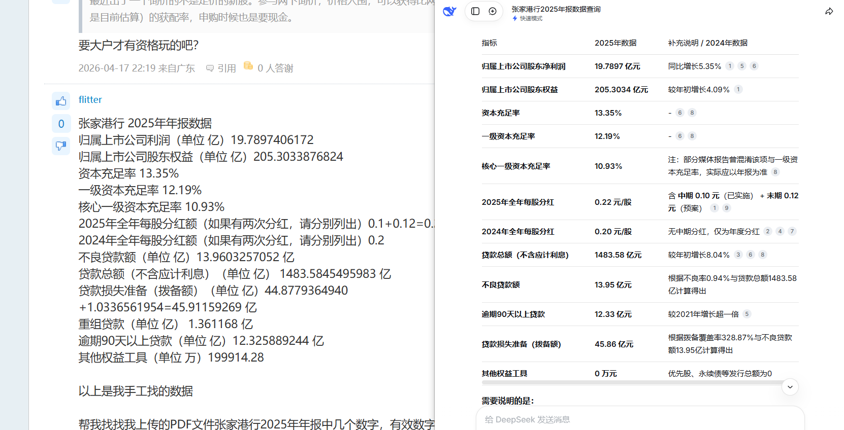Open citation 3 in the total loans row
This screenshot has height=430, width=844.
[x=738, y=255]
